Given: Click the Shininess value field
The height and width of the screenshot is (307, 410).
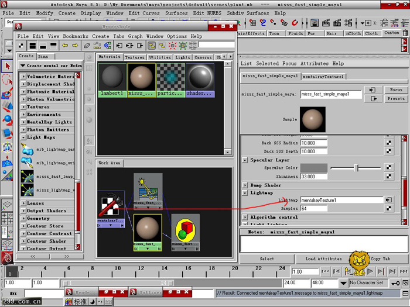Looking at the screenshot, I should tap(313, 177).
